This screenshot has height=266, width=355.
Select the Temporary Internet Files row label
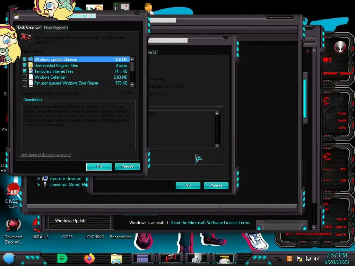coord(54,71)
